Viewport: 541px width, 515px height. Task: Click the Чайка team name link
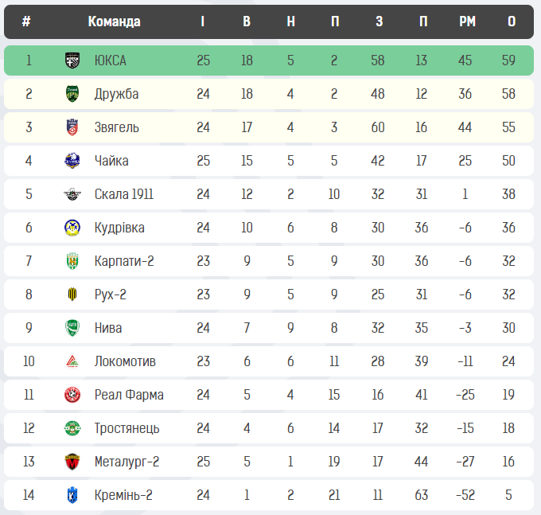click(111, 161)
